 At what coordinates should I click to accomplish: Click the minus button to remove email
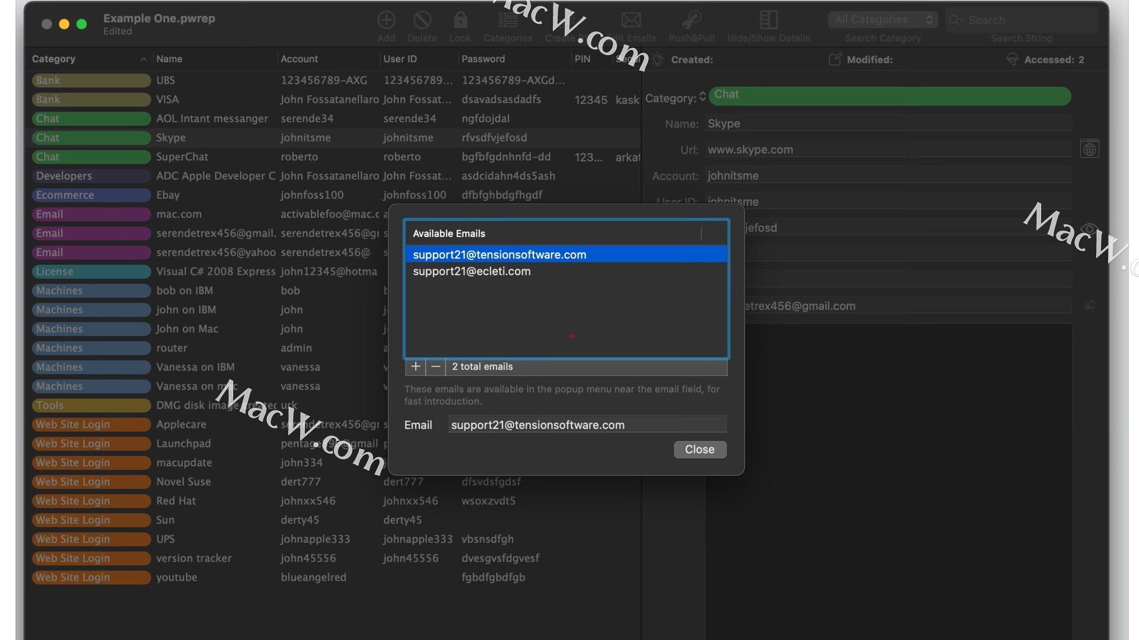[x=435, y=367]
